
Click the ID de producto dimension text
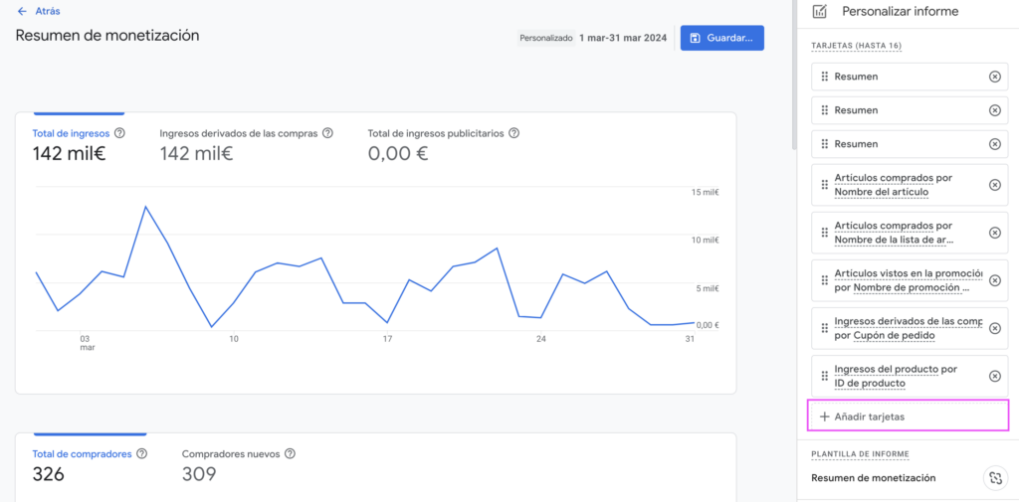[x=870, y=384]
